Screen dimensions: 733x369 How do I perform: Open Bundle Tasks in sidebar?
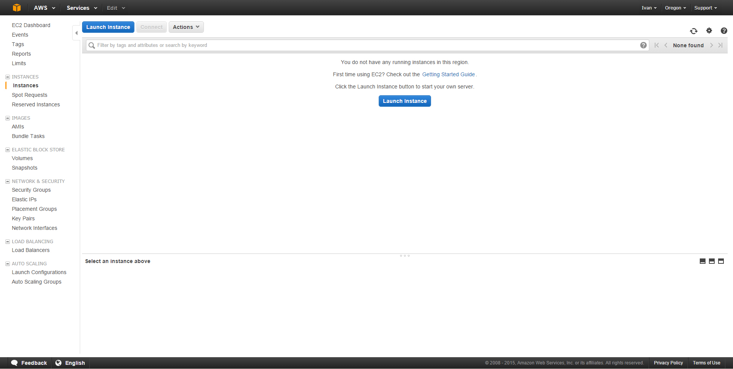(28, 136)
